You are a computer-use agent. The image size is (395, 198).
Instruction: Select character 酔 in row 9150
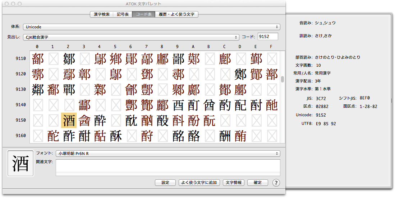pyautogui.click(x=100, y=121)
